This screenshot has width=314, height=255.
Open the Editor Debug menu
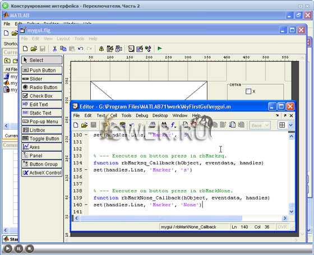tap(142, 115)
